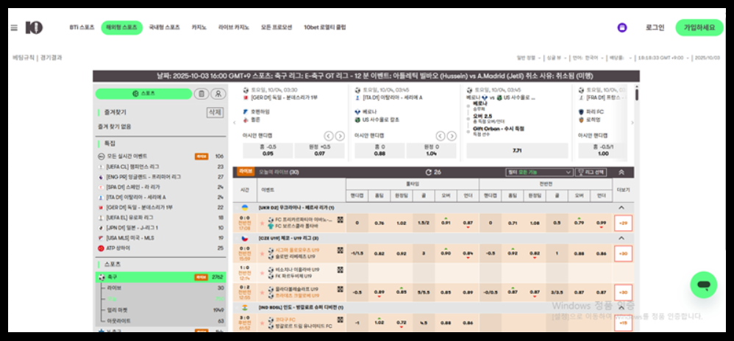Click the 삭제 favorites button
Screen dimensions: 734x341
(x=215, y=112)
